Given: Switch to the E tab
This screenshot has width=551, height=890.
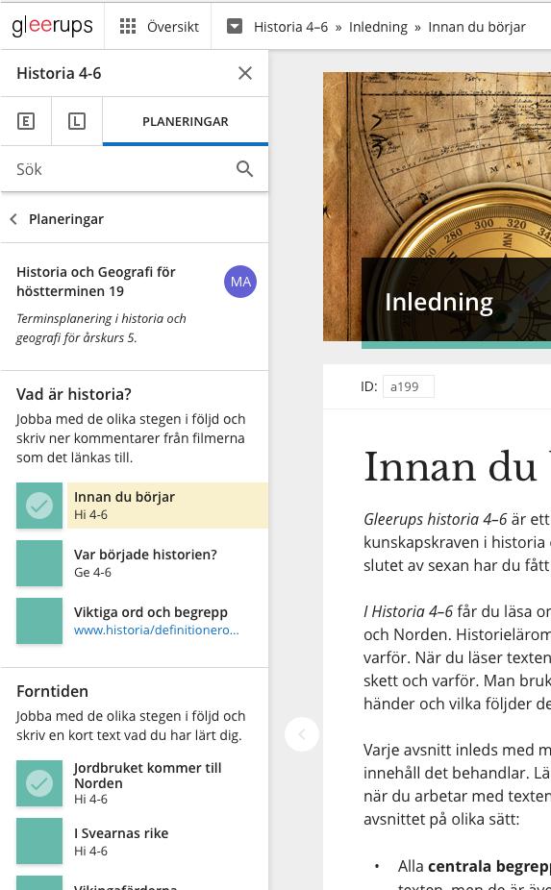Looking at the screenshot, I should pos(26,121).
